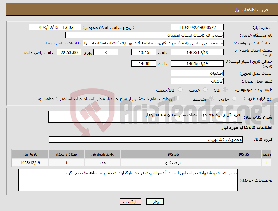This screenshot has height=211, width=278.
Task: Click the validity time 14:30 field
Action: coord(144,64)
